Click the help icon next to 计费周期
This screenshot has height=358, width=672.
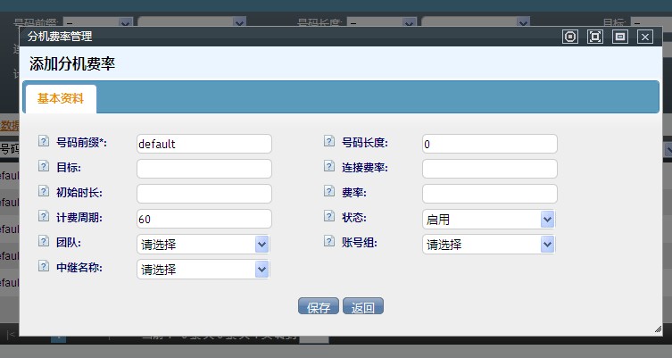[44, 217]
